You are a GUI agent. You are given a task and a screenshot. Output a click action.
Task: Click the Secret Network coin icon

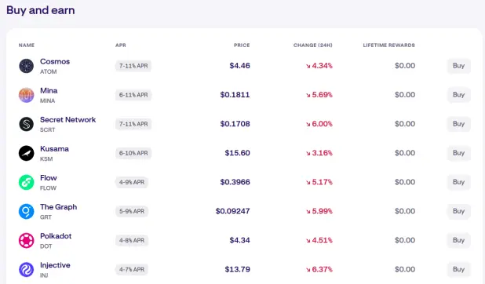coord(27,124)
